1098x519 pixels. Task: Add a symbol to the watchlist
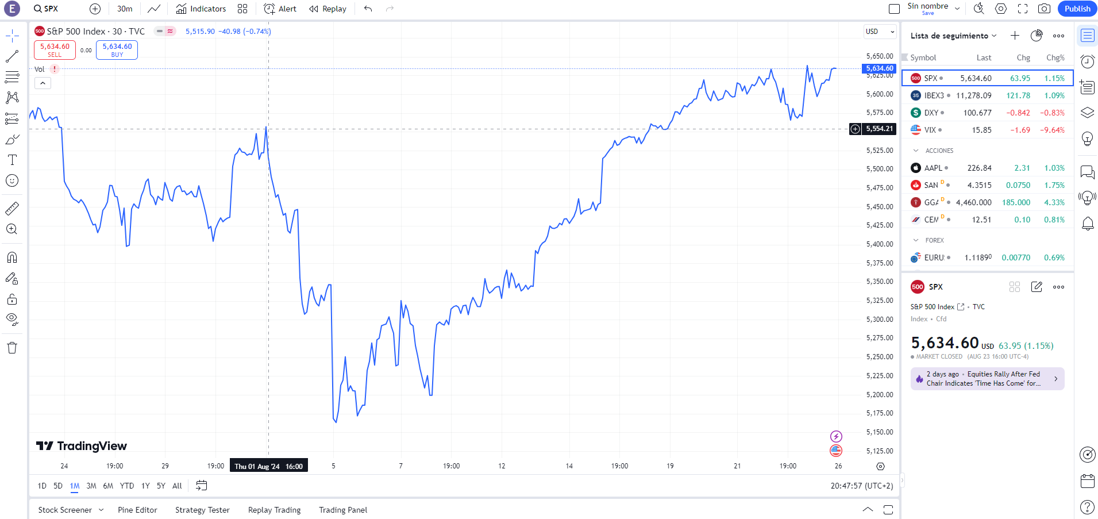click(x=1015, y=36)
